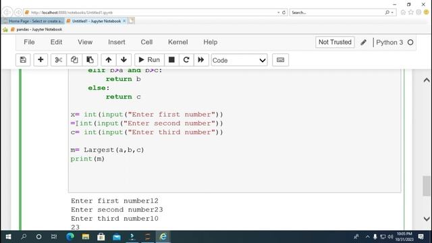Open the View menu
Screen dimensions: 432x243
[85, 42]
